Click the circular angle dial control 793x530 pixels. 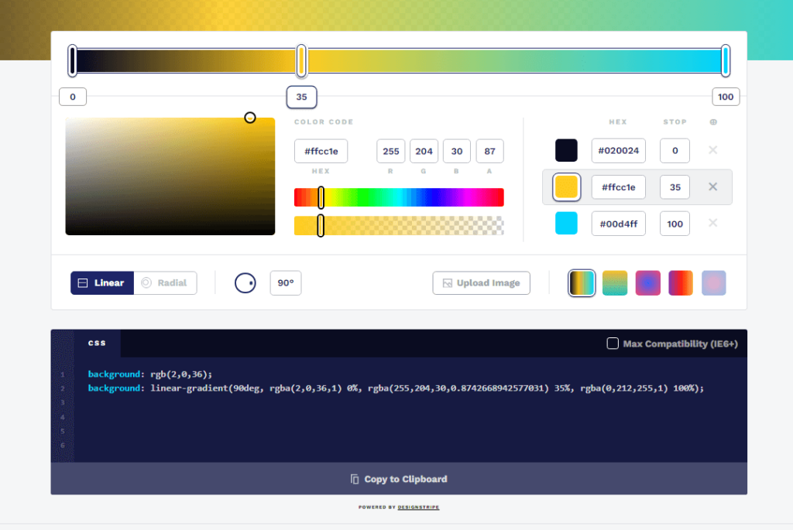click(x=245, y=282)
